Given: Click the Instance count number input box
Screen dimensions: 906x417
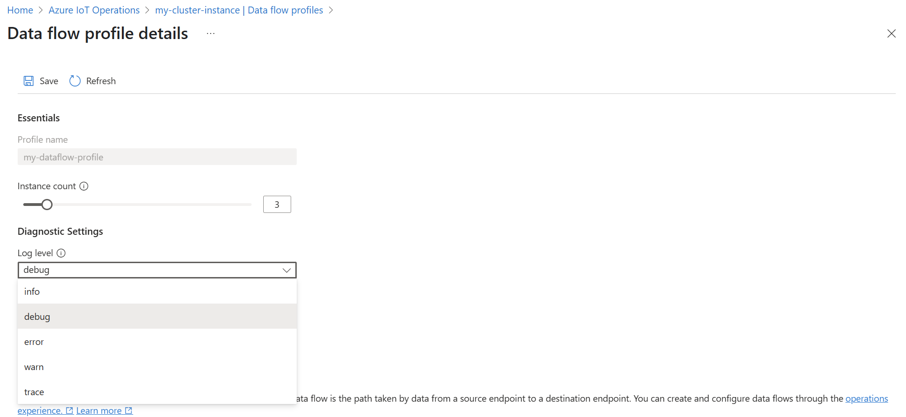Looking at the screenshot, I should click(x=277, y=205).
